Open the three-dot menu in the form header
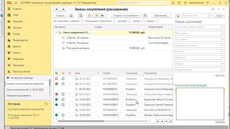Image resolution: width=230 pixels, height=129 pixels. [x=218, y=9]
